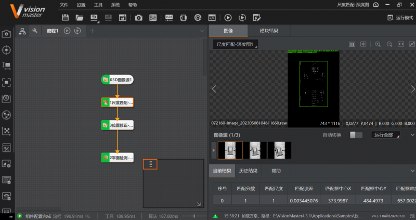The width and height of the screenshot is (416, 220).
Task: Open solution via folder icon
Action: point(79,18)
